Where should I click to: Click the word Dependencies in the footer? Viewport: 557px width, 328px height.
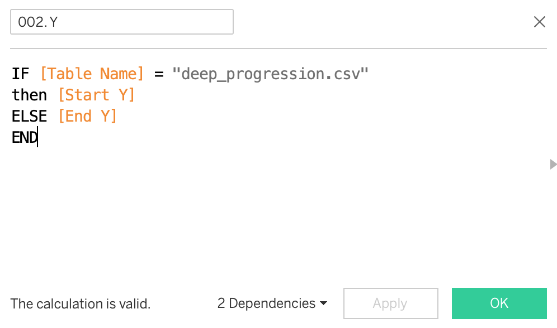272,303
